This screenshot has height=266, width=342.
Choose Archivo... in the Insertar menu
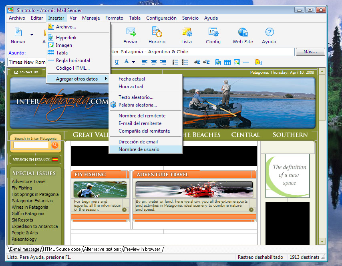point(78,27)
